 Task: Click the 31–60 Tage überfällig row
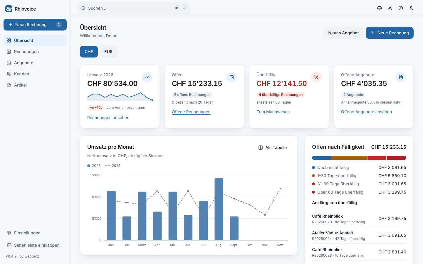pyautogui.click(x=359, y=184)
